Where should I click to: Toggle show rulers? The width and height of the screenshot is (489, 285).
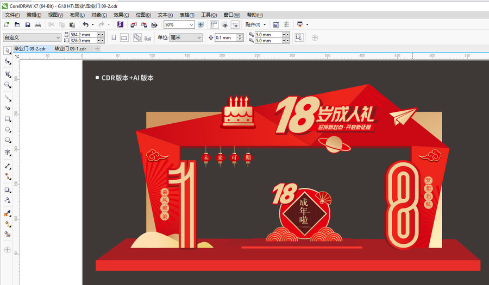pyautogui.click(x=214, y=24)
